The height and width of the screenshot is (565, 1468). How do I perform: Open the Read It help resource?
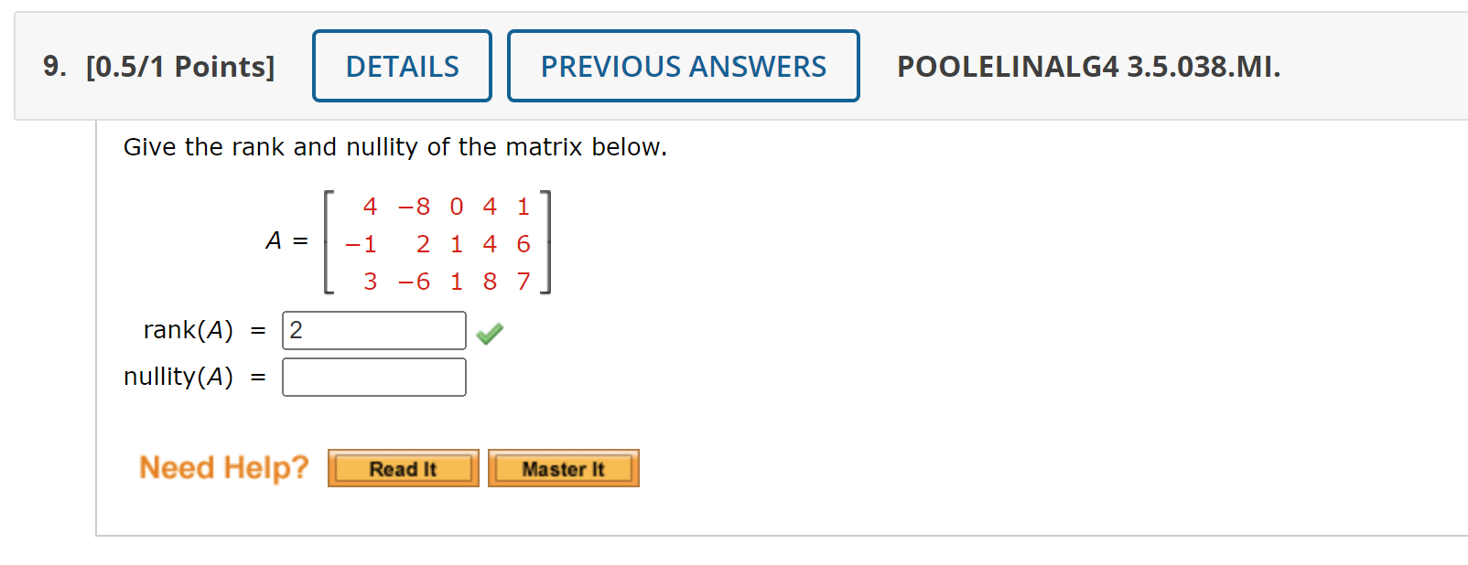[x=402, y=468]
